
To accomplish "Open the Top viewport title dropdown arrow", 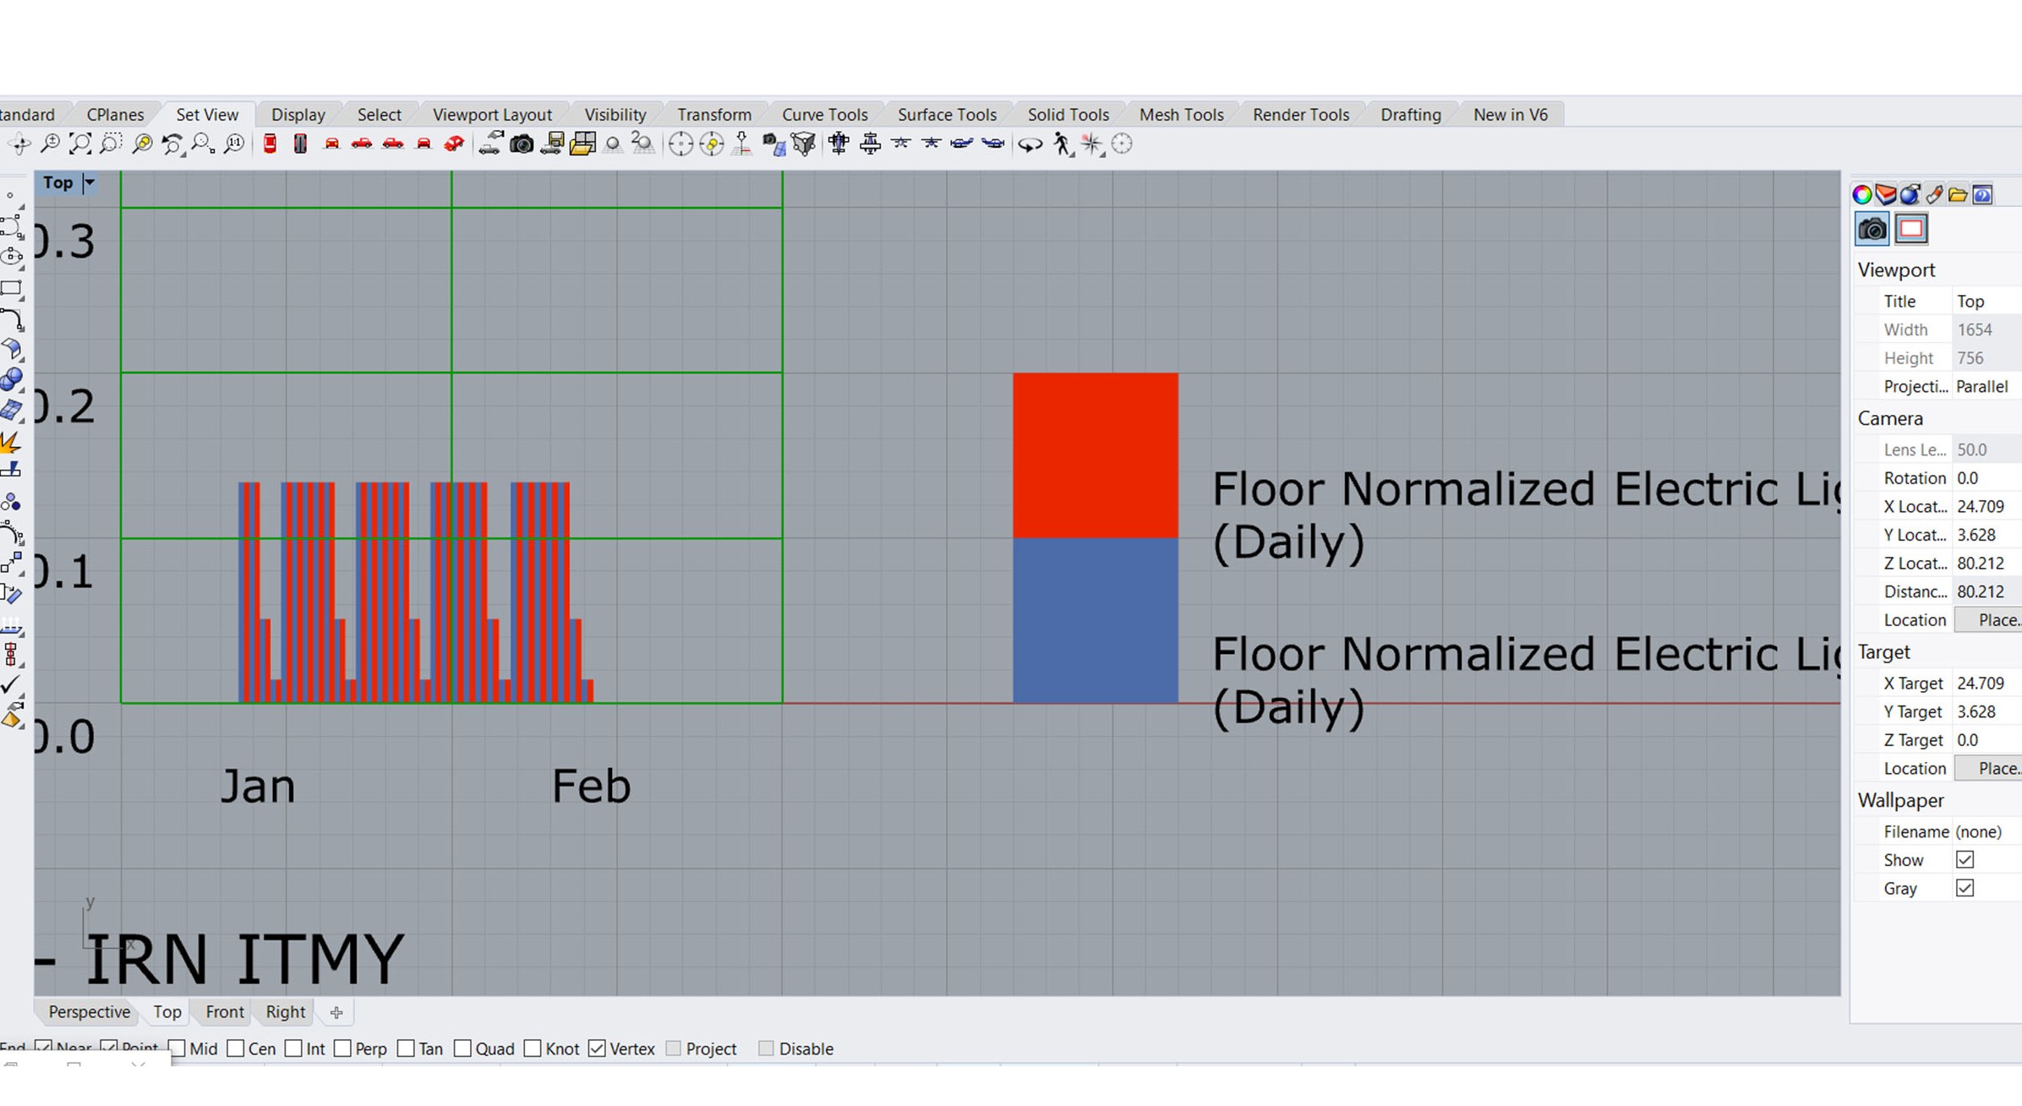I will 89,183.
